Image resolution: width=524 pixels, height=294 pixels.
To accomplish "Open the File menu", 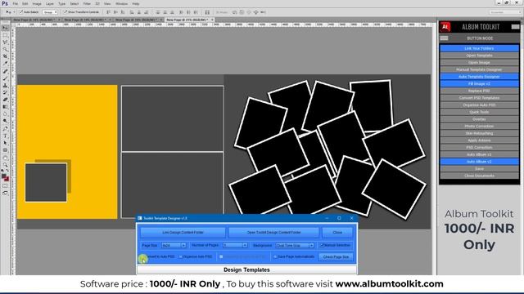I will (15, 3).
